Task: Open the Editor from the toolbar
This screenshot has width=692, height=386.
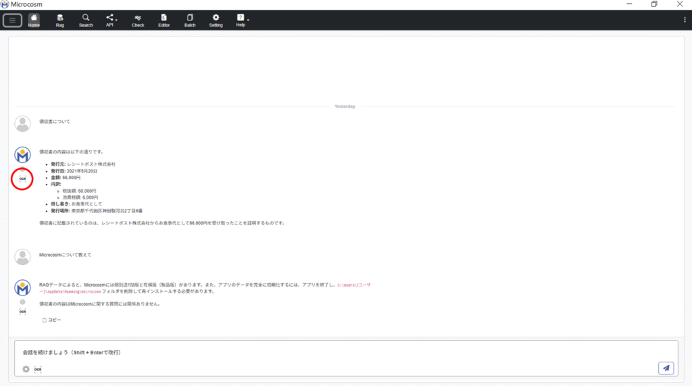Action: pos(164,20)
